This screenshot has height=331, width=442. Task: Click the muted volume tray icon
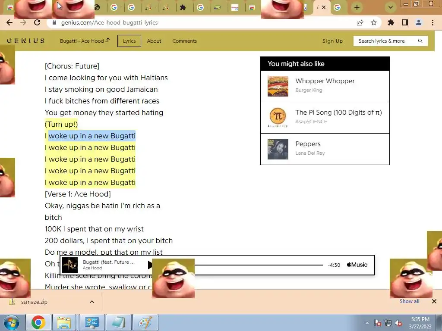pos(398,323)
